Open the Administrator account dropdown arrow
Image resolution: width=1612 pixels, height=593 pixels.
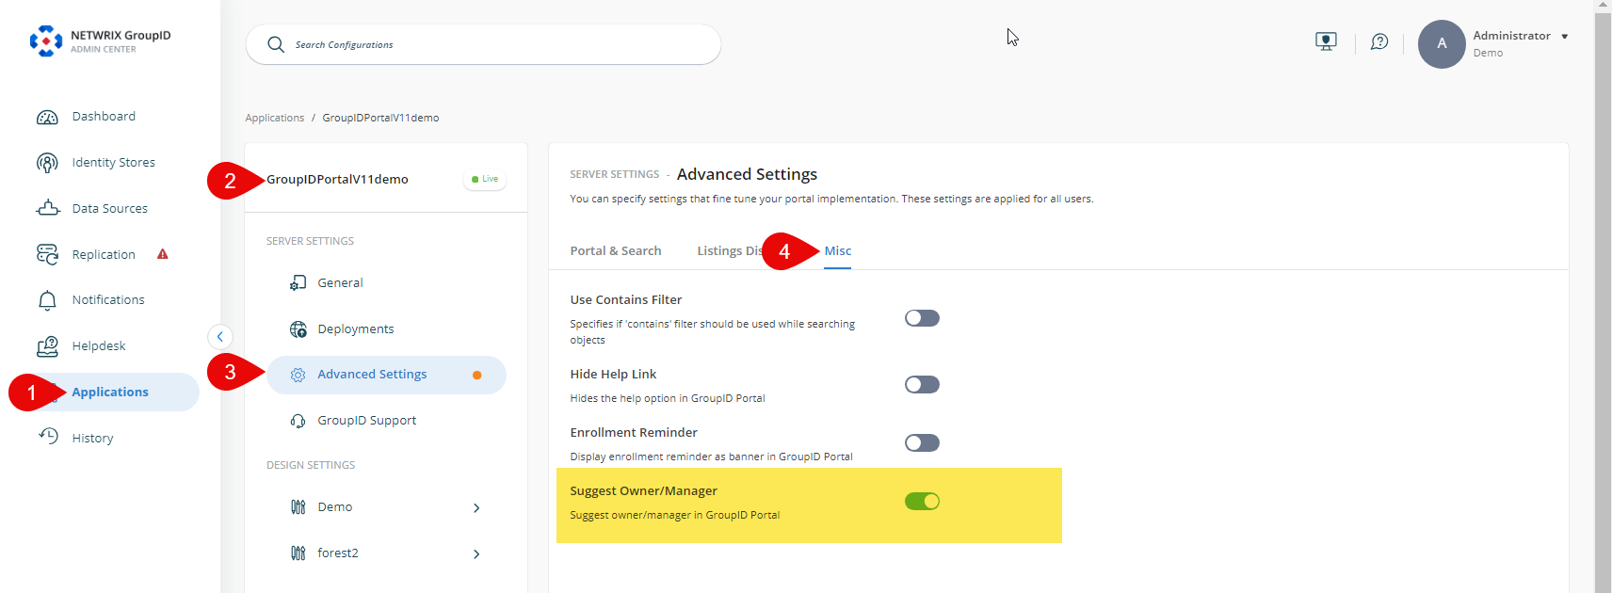coord(1565,37)
